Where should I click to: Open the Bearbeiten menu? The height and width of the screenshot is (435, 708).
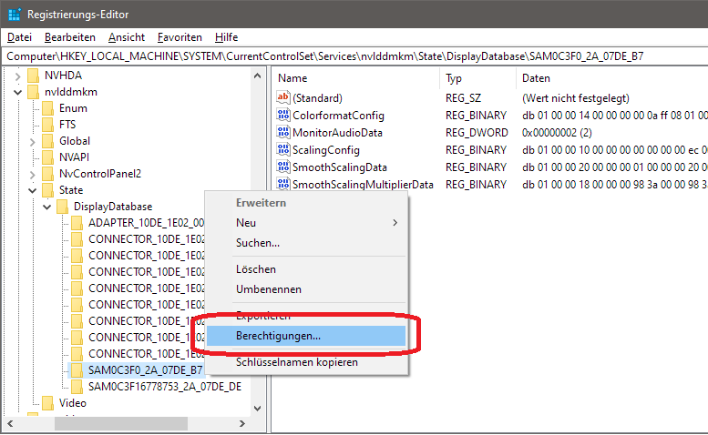70,37
